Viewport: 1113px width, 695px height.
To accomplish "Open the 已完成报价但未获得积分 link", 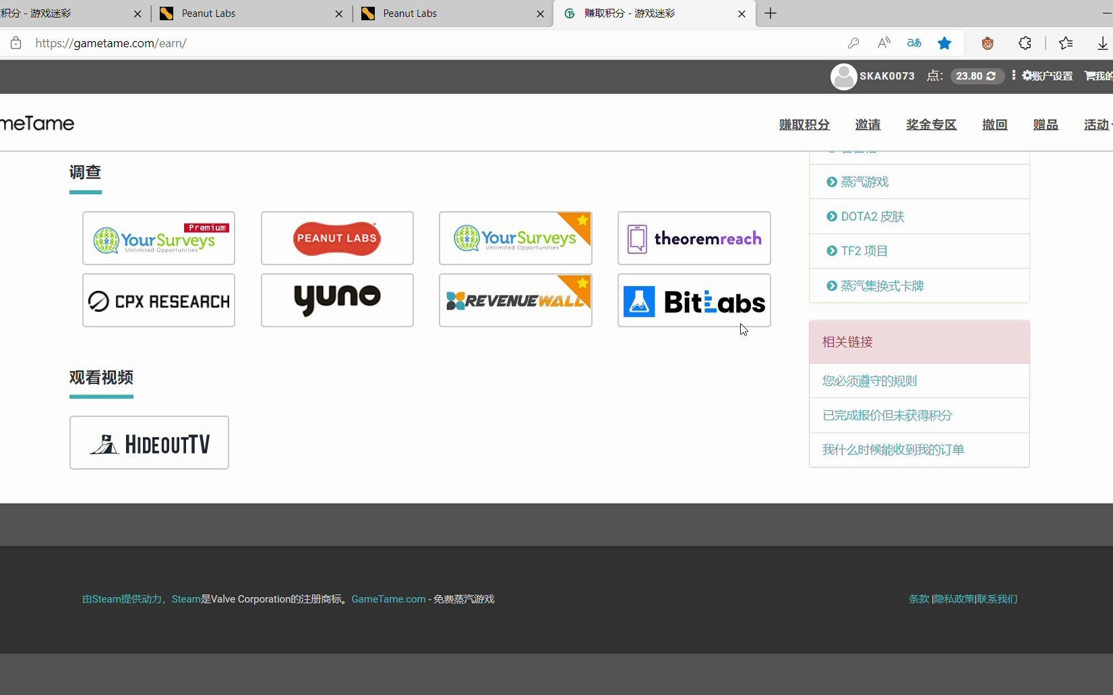I will click(x=887, y=416).
